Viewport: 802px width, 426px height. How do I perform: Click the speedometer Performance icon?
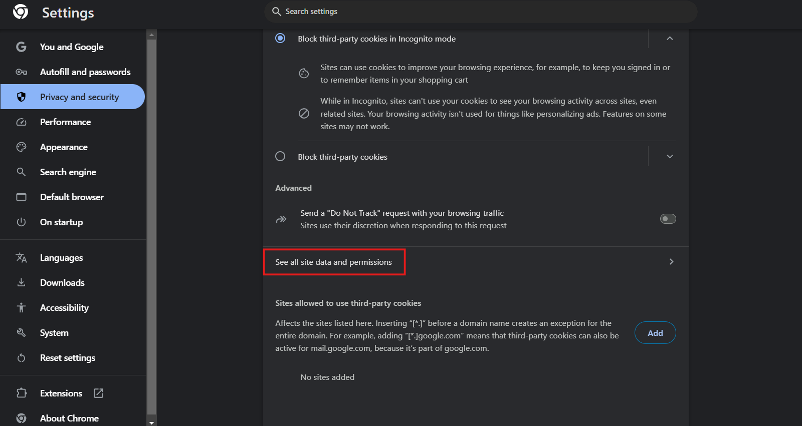[x=21, y=122]
